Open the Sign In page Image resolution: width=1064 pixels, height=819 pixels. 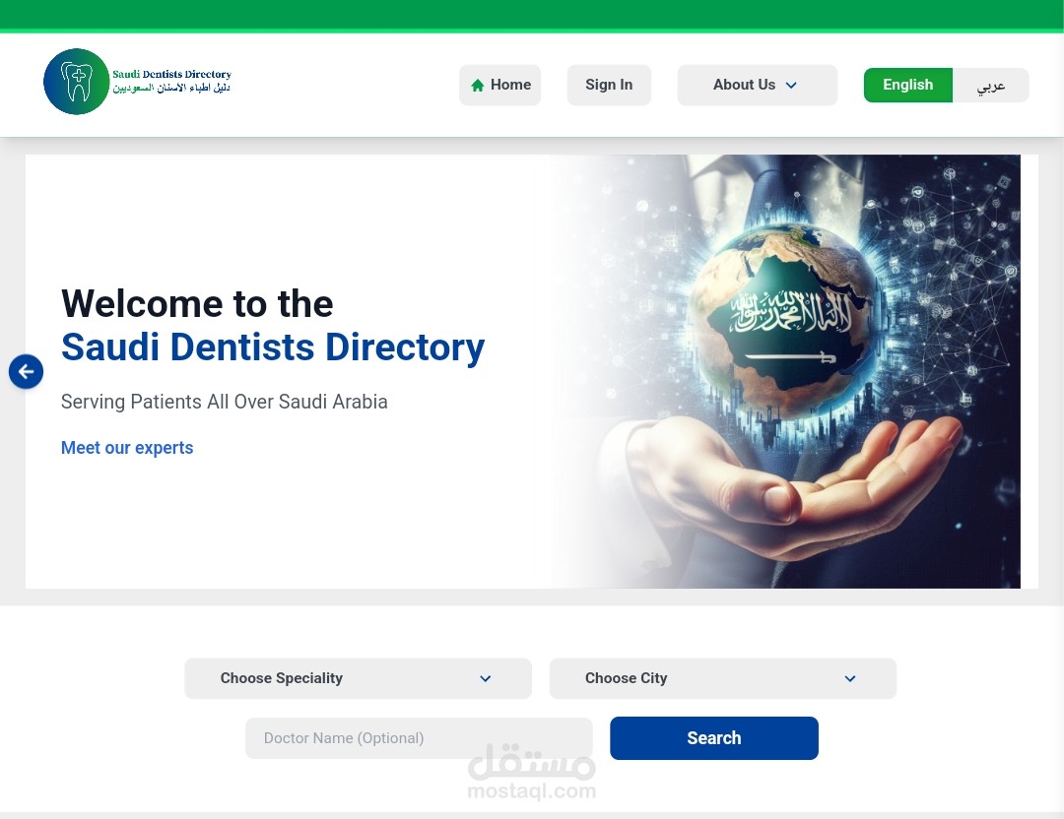(x=609, y=85)
